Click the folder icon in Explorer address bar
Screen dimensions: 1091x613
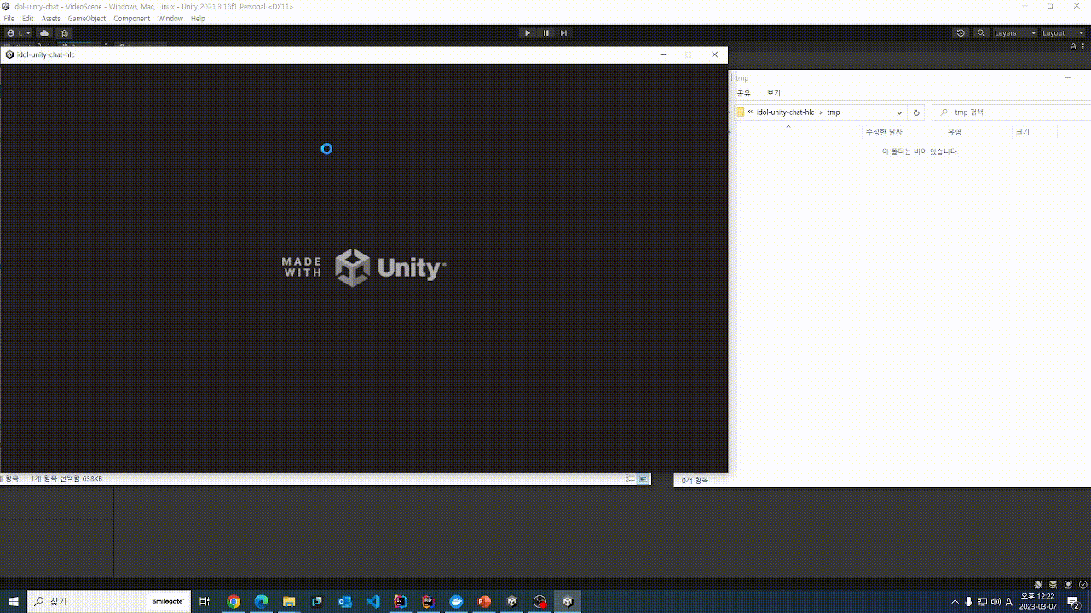pos(741,112)
